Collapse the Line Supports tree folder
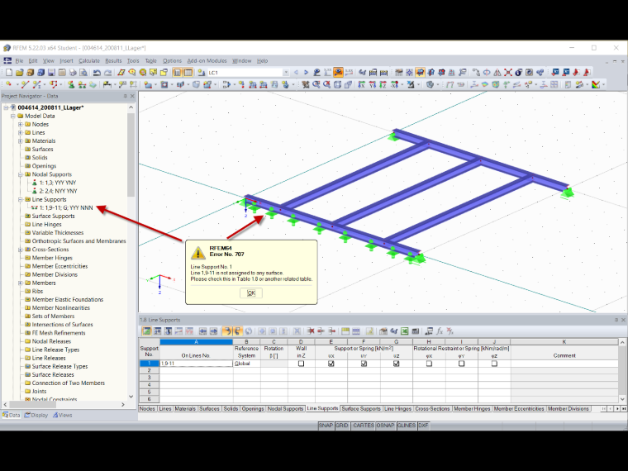This screenshot has height=471, width=628. click(21, 199)
